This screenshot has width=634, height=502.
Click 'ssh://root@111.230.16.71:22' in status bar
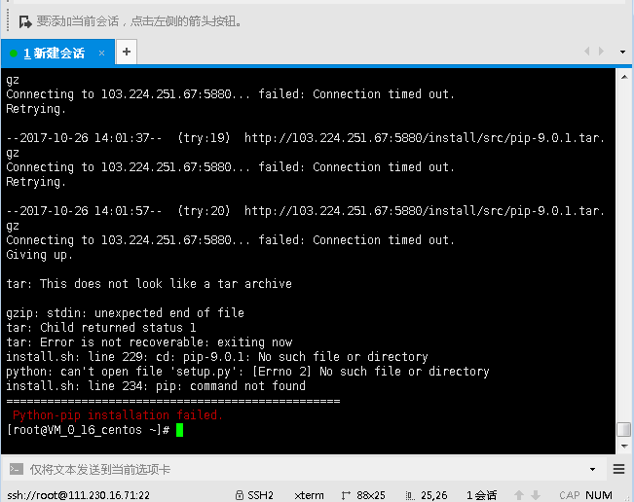point(79,495)
